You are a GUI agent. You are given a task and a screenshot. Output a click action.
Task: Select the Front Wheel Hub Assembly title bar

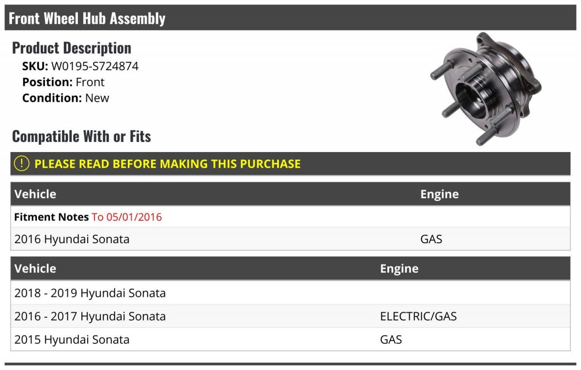tap(290, 18)
